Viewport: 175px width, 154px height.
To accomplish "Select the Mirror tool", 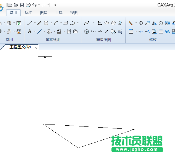I will click(x=154, y=23).
